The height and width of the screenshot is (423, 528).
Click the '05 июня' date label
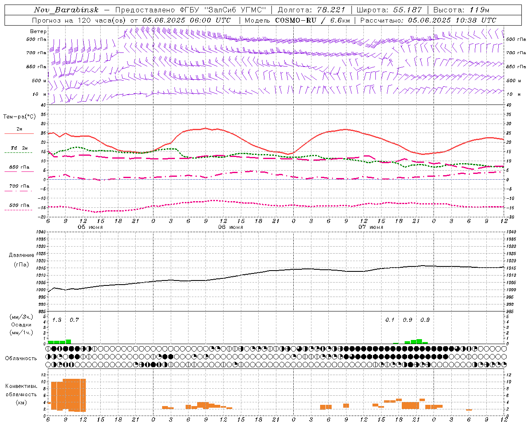(x=90, y=227)
